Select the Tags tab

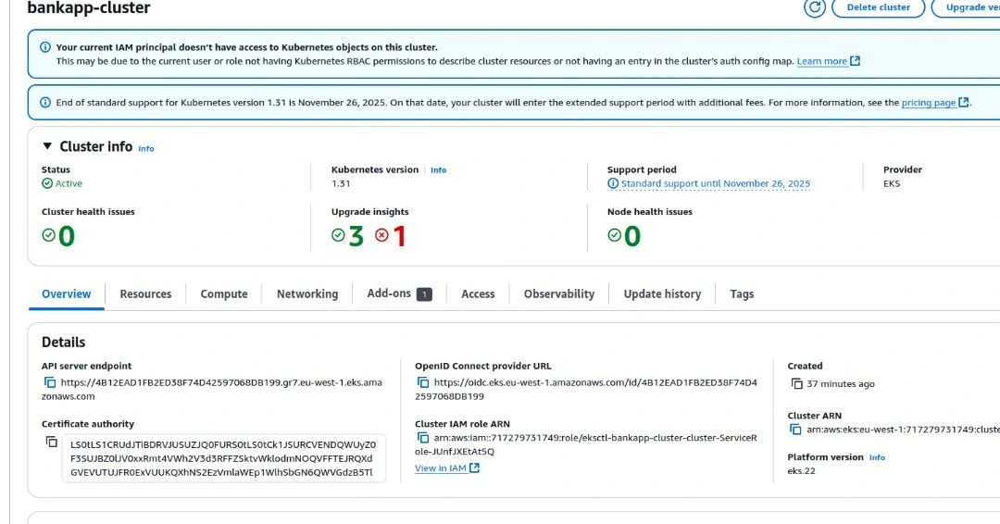point(742,293)
